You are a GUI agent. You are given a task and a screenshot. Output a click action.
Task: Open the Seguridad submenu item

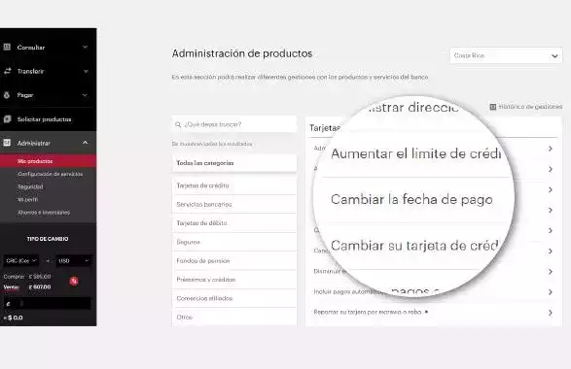[x=30, y=186]
